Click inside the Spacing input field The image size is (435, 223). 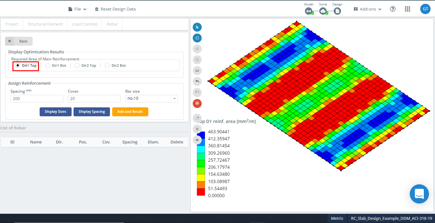pyautogui.click(x=36, y=98)
